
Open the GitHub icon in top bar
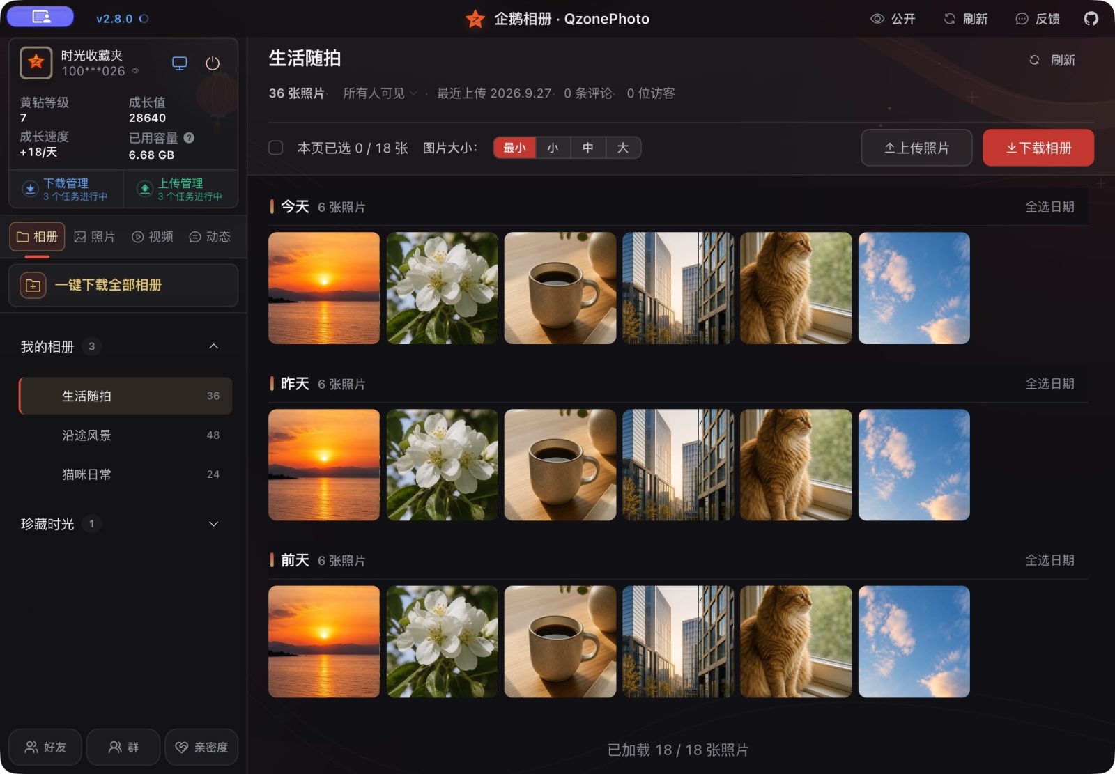click(1091, 19)
